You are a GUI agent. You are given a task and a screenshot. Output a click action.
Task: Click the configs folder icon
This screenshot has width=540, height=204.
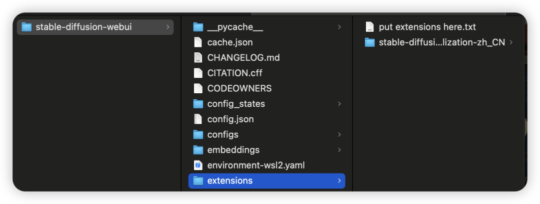pyautogui.click(x=198, y=134)
